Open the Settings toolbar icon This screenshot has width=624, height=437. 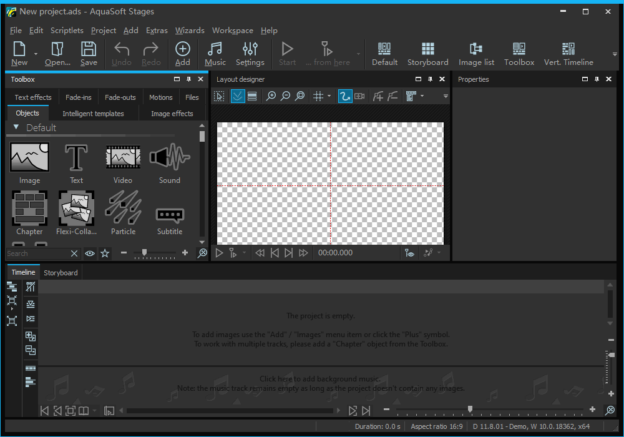(x=250, y=54)
